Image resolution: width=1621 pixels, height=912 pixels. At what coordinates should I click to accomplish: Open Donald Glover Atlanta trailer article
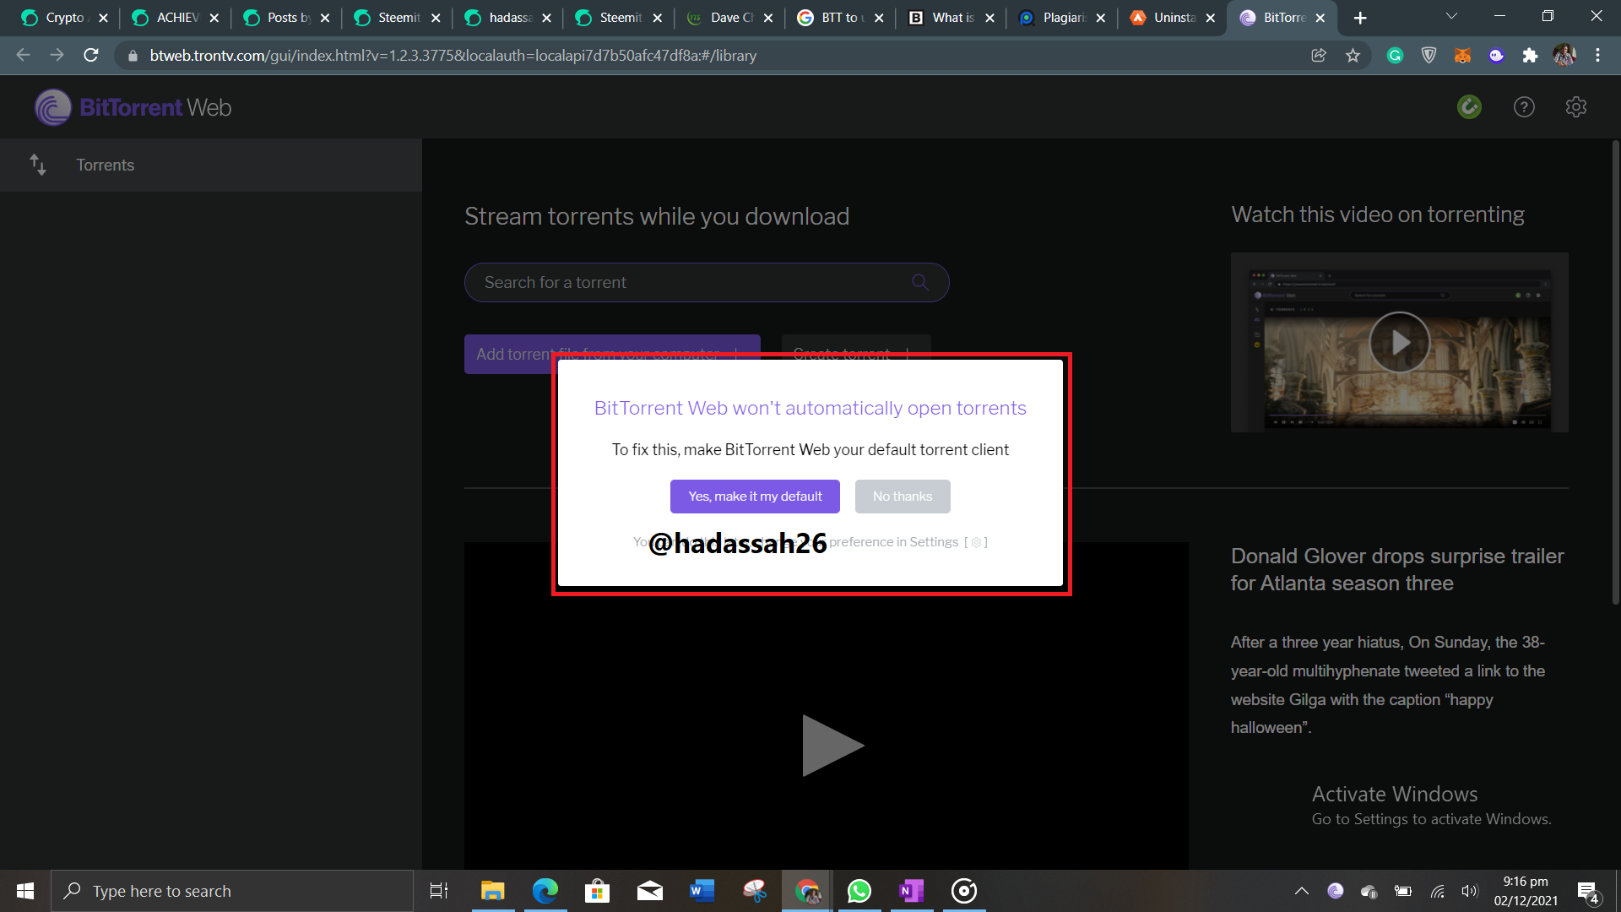coord(1397,569)
